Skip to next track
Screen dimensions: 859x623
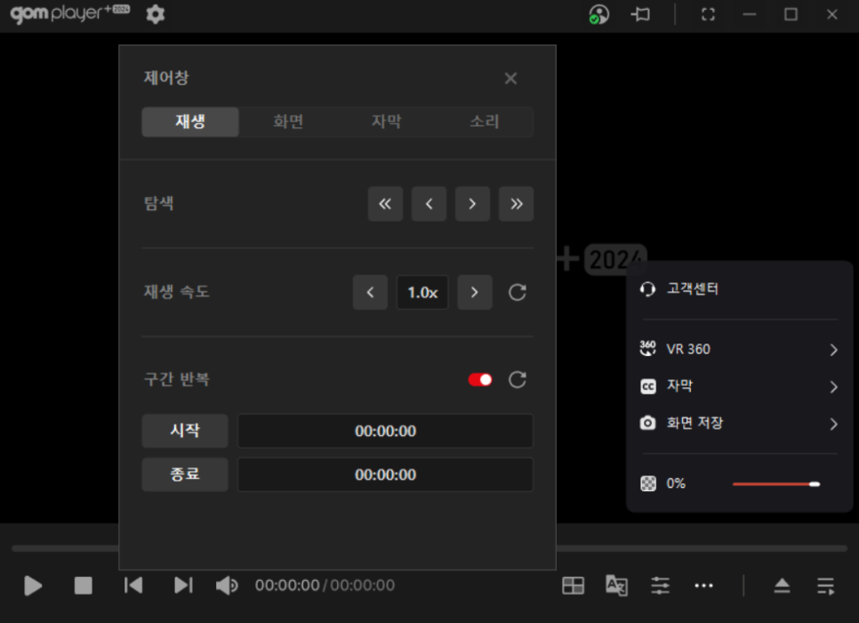(183, 586)
